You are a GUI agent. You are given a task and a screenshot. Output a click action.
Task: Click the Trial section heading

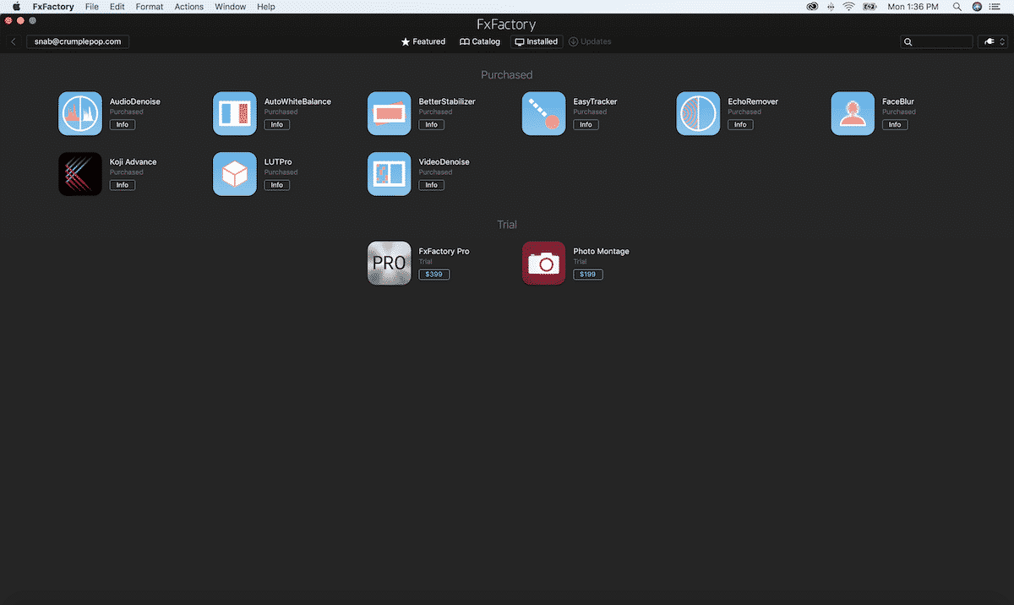click(x=507, y=225)
